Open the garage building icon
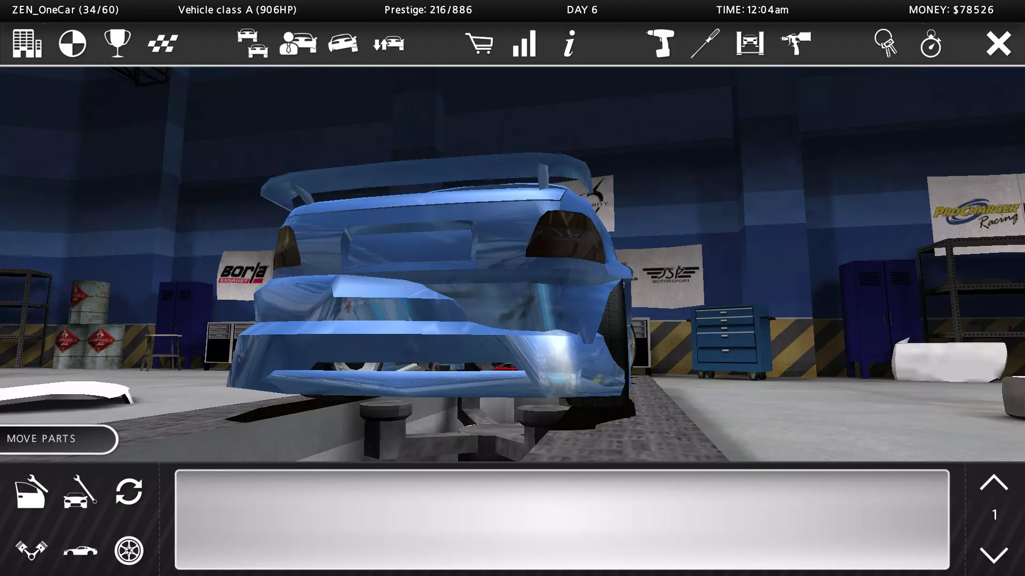The height and width of the screenshot is (576, 1025). 27,43
